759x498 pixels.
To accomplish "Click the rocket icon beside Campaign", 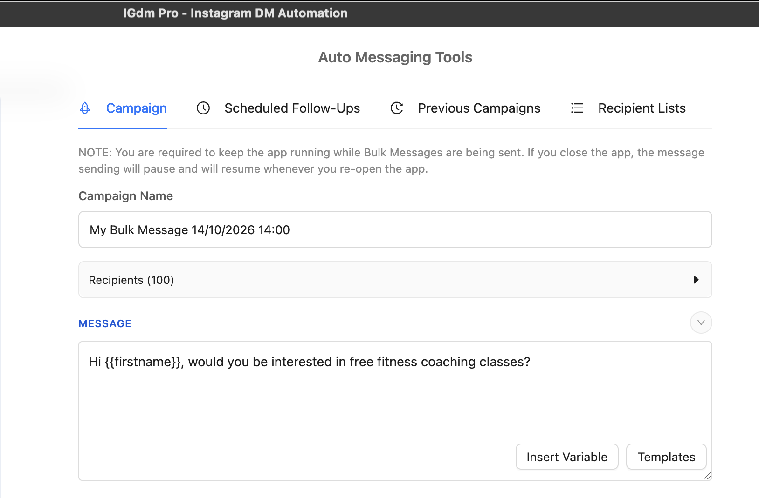I will click(85, 108).
